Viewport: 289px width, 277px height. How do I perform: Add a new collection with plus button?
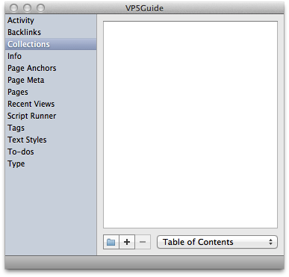(127, 242)
